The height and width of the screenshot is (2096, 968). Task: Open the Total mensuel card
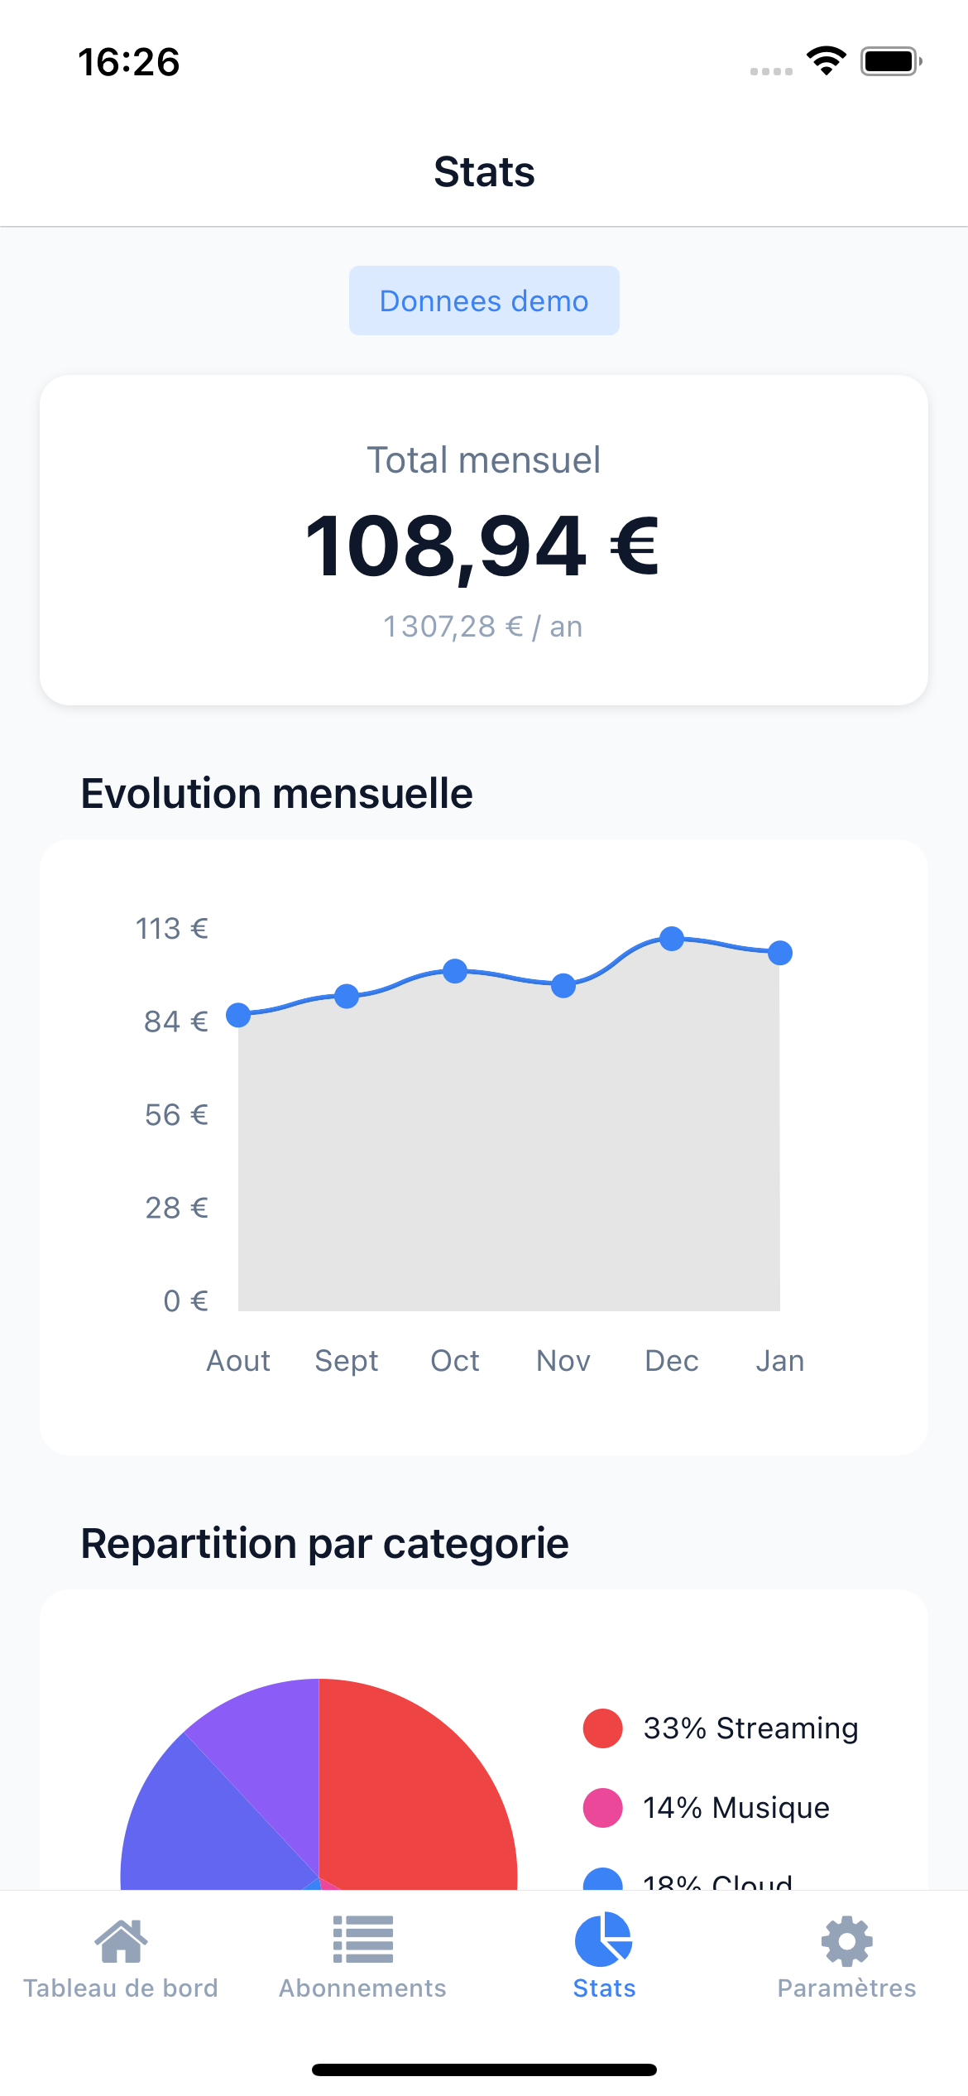[x=484, y=538]
